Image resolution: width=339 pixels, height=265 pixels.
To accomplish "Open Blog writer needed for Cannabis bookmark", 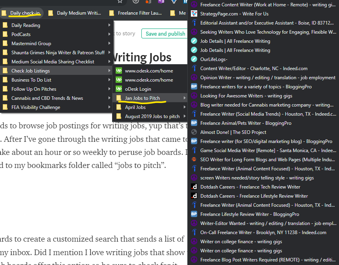I will (x=263, y=105).
